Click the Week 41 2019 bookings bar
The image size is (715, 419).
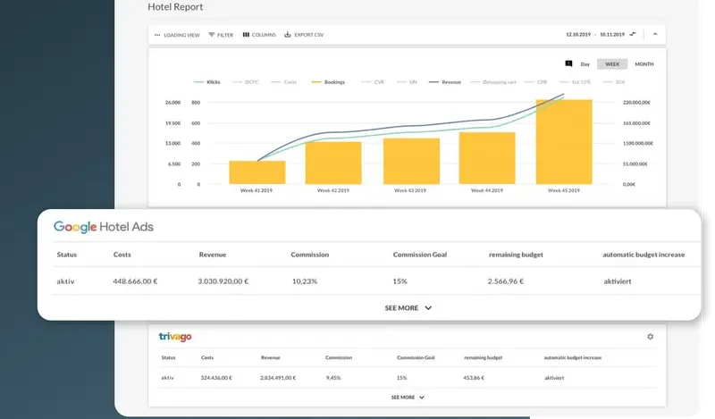257,172
